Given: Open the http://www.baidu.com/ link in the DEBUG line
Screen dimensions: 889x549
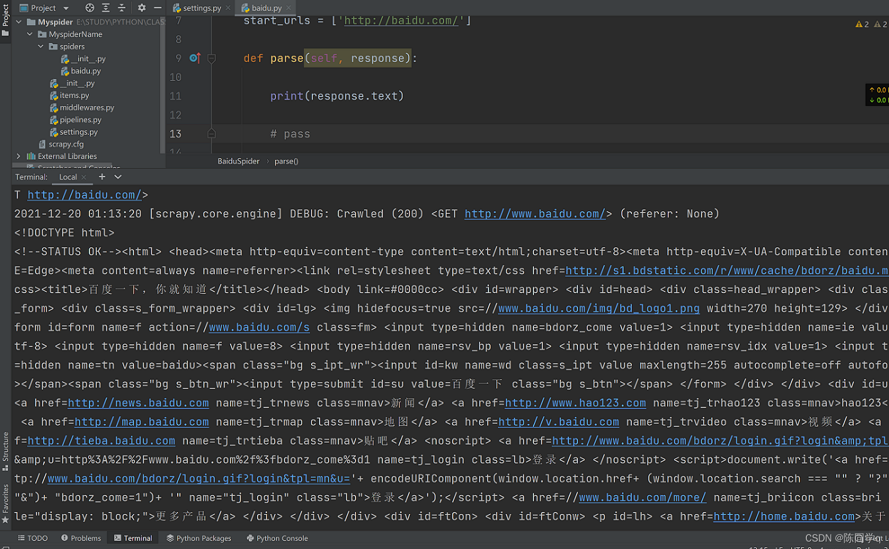Looking at the screenshot, I should 535,214.
